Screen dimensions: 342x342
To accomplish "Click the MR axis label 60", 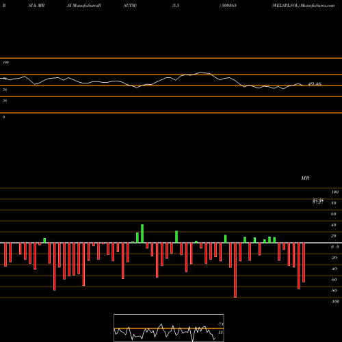I will [334, 214].
